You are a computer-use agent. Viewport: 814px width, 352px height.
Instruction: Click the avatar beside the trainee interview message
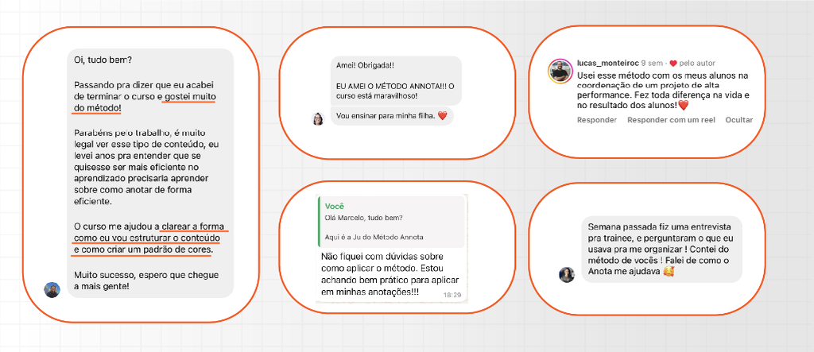point(566,275)
